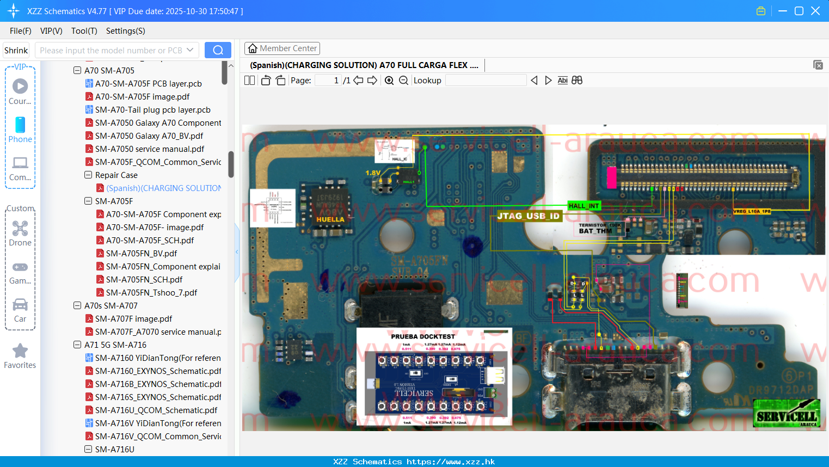Click the xzz.hk website link
This screenshot has height=467, width=829.
(x=451, y=462)
